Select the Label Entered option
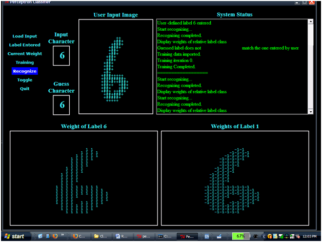 pos(25,45)
